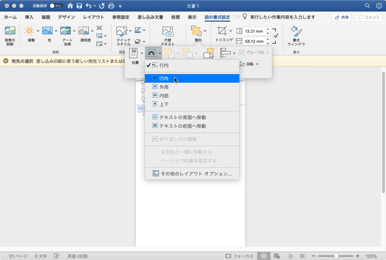Open the Review (校閲) tab
This screenshot has width=386, height=260.
click(x=176, y=17)
